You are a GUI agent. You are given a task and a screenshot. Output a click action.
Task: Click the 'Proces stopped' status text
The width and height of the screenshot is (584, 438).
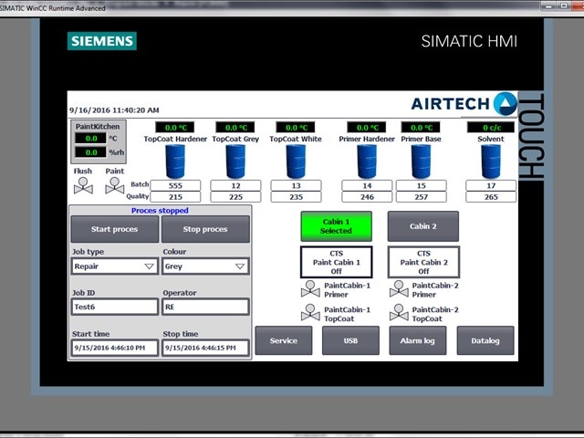(x=160, y=211)
